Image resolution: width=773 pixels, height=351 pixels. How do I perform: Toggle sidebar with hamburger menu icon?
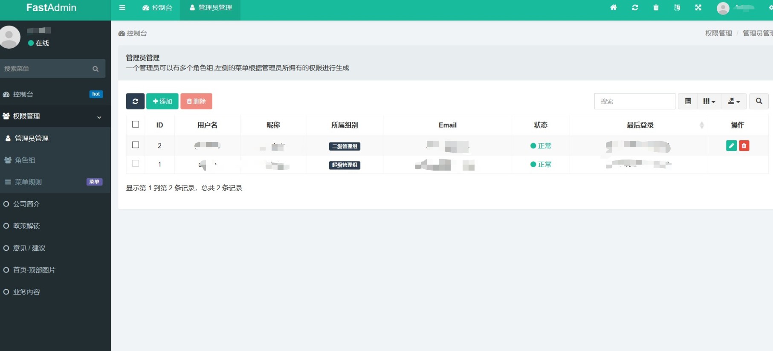[x=122, y=8]
